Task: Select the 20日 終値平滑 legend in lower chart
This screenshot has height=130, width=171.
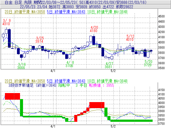Action: point(25,81)
